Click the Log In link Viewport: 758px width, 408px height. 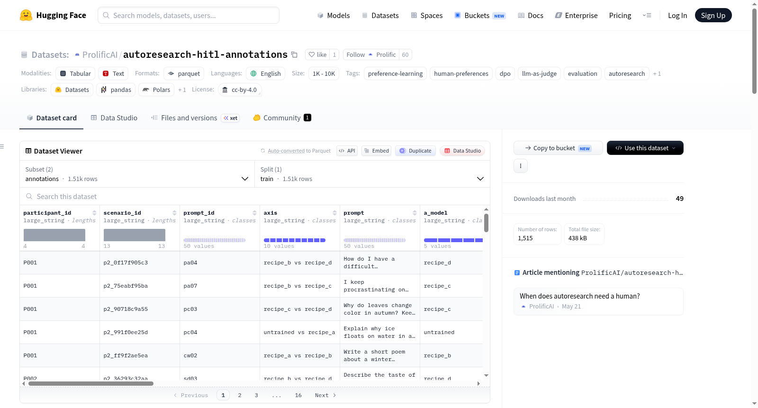click(x=677, y=15)
